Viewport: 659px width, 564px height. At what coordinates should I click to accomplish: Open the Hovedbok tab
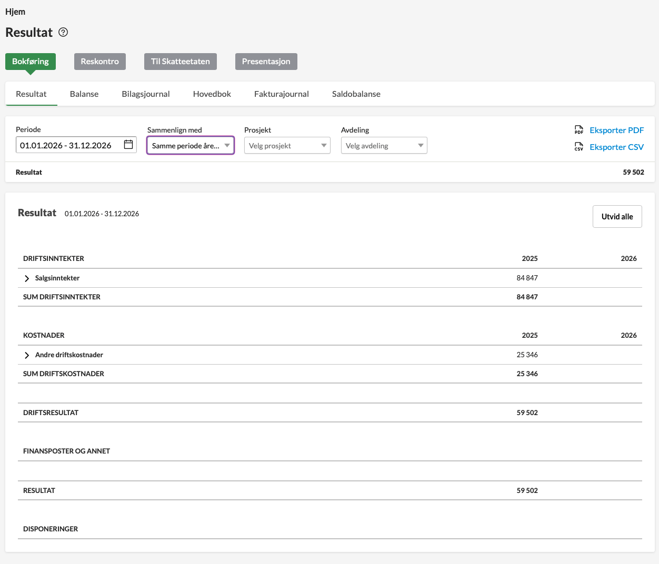(x=212, y=94)
